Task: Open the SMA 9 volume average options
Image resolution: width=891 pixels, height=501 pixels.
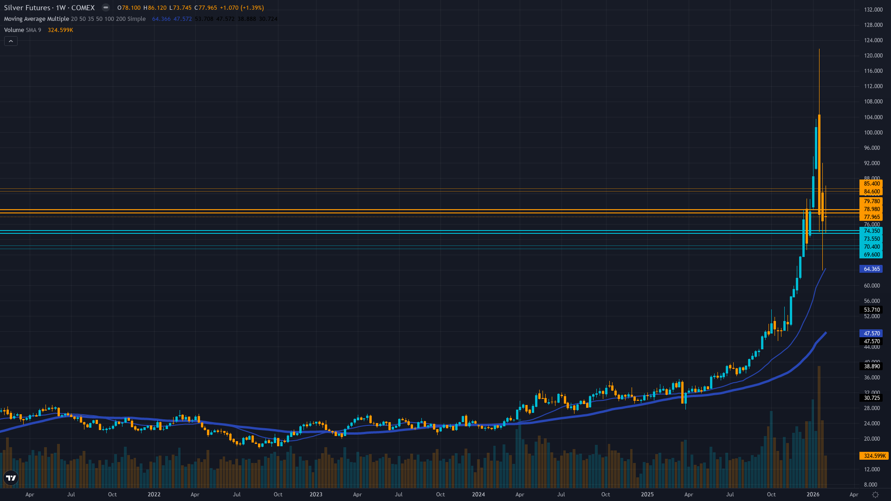Action: click(33, 30)
